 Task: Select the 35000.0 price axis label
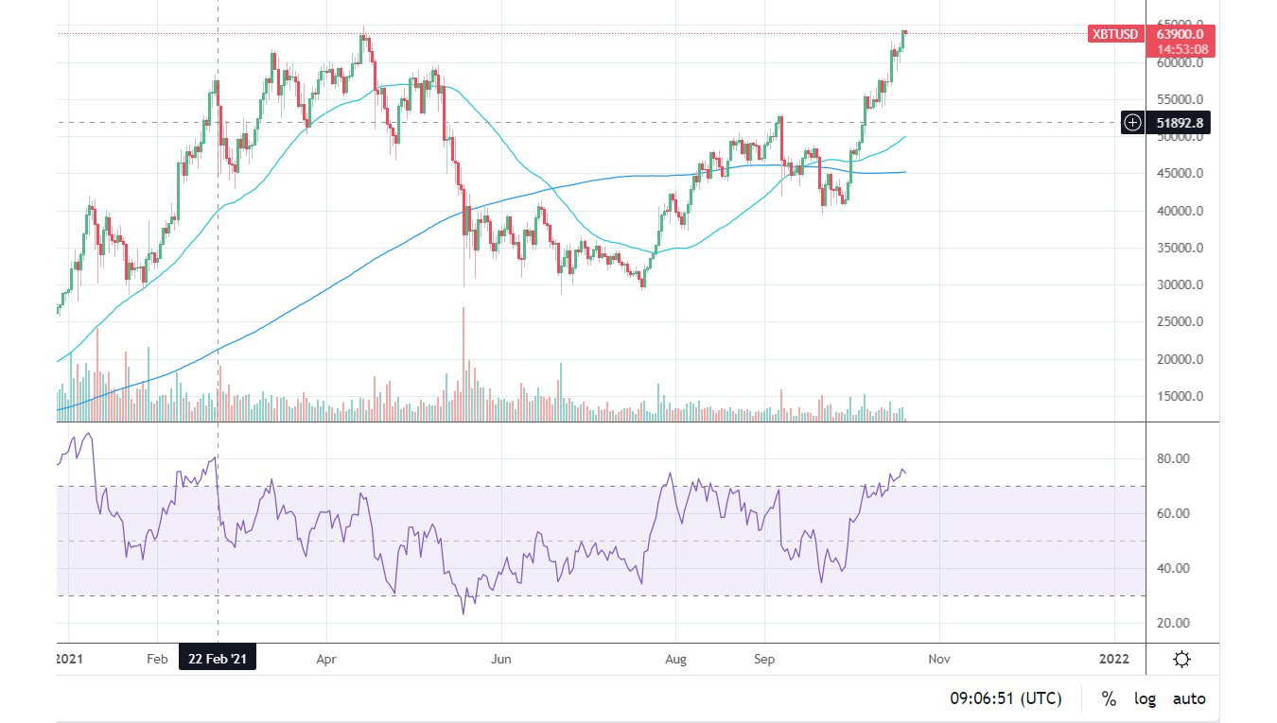click(x=1181, y=248)
